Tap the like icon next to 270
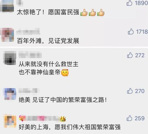The width and height of the screenshot is (148, 134). pyautogui.click(x=130, y=91)
